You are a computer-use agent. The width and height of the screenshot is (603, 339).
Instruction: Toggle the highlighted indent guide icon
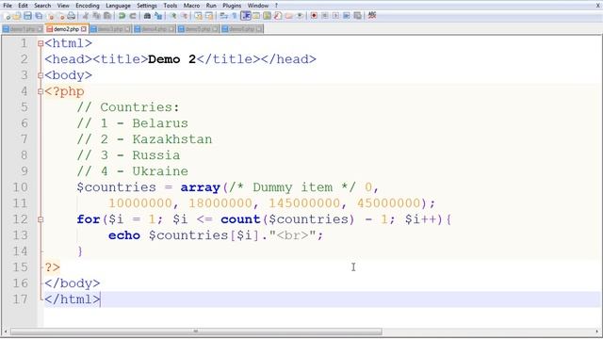tap(245, 16)
